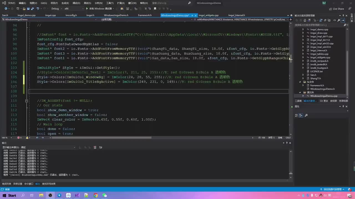This screenshot has width=355, height=199.
Task: Collapse the 源文件 folder in Solution Explorer
Action: coord(300,92)
